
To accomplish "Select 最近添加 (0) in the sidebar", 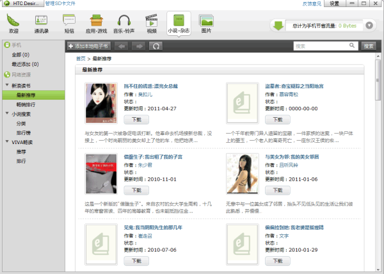I will click(25, 64).
